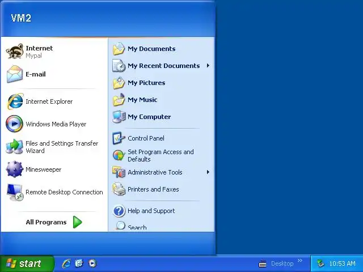Select the My Documents menu entry

pos(162,49)
